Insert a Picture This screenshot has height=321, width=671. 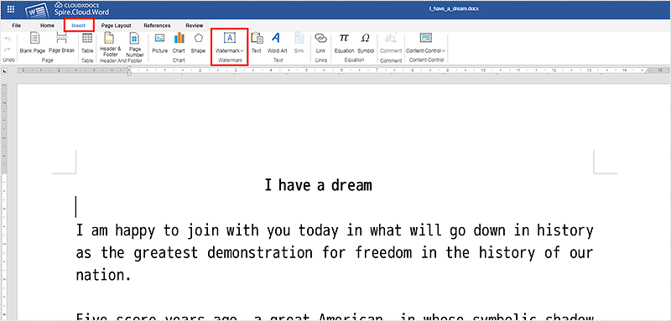pyautogui.click(x=160, y=44)
